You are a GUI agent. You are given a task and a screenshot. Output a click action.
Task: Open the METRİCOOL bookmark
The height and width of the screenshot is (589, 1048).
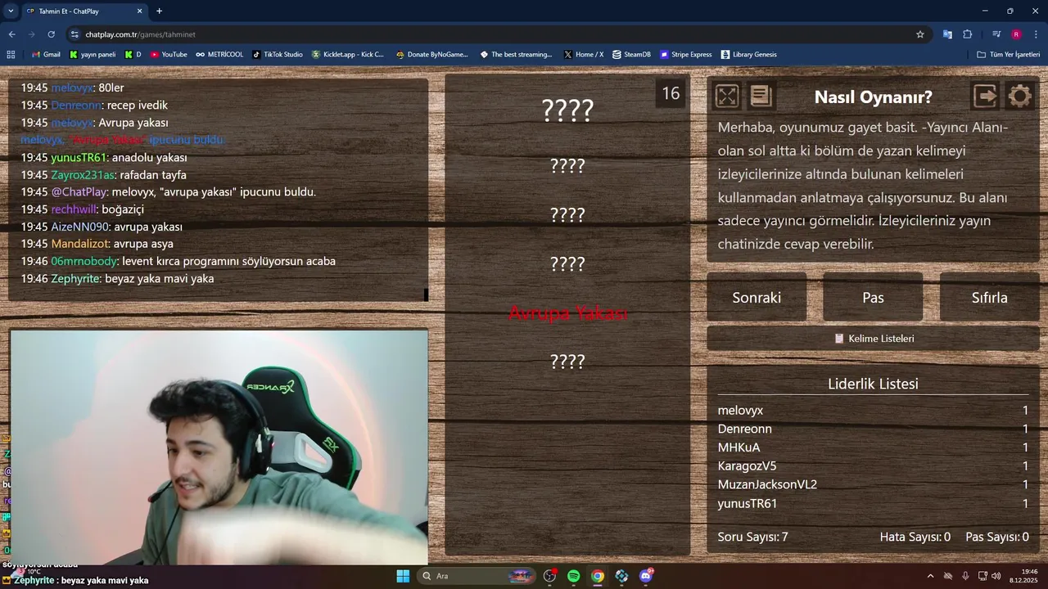[219, 55]
